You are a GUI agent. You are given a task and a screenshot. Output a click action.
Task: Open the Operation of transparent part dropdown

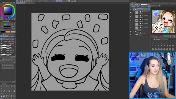[8, 65]
